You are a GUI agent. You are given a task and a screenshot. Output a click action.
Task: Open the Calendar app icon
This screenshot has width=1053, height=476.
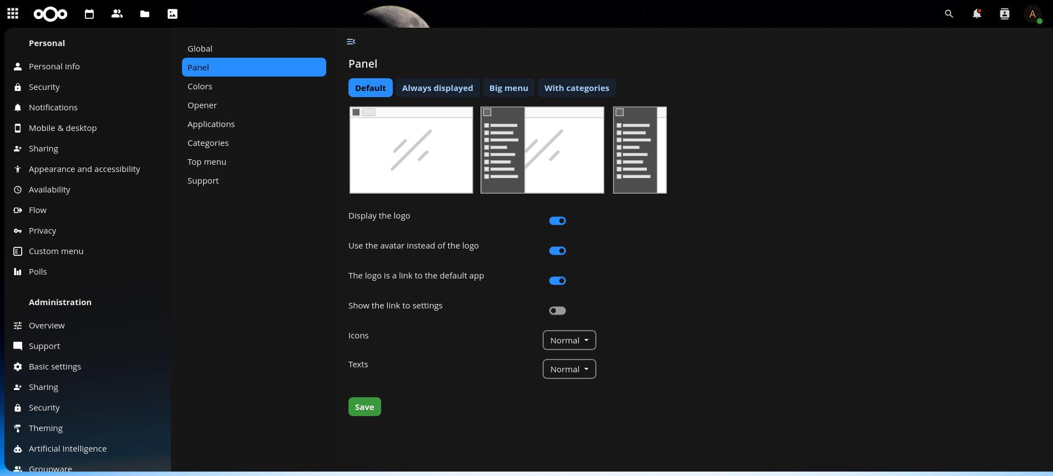(89, 14)
